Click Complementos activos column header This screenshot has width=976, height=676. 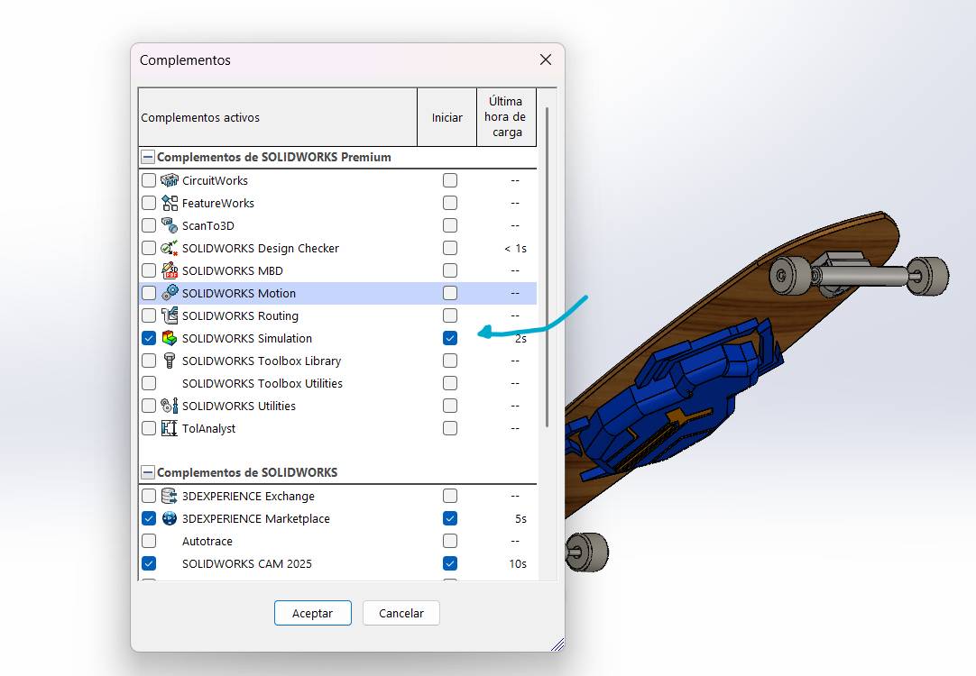[278, 117]
